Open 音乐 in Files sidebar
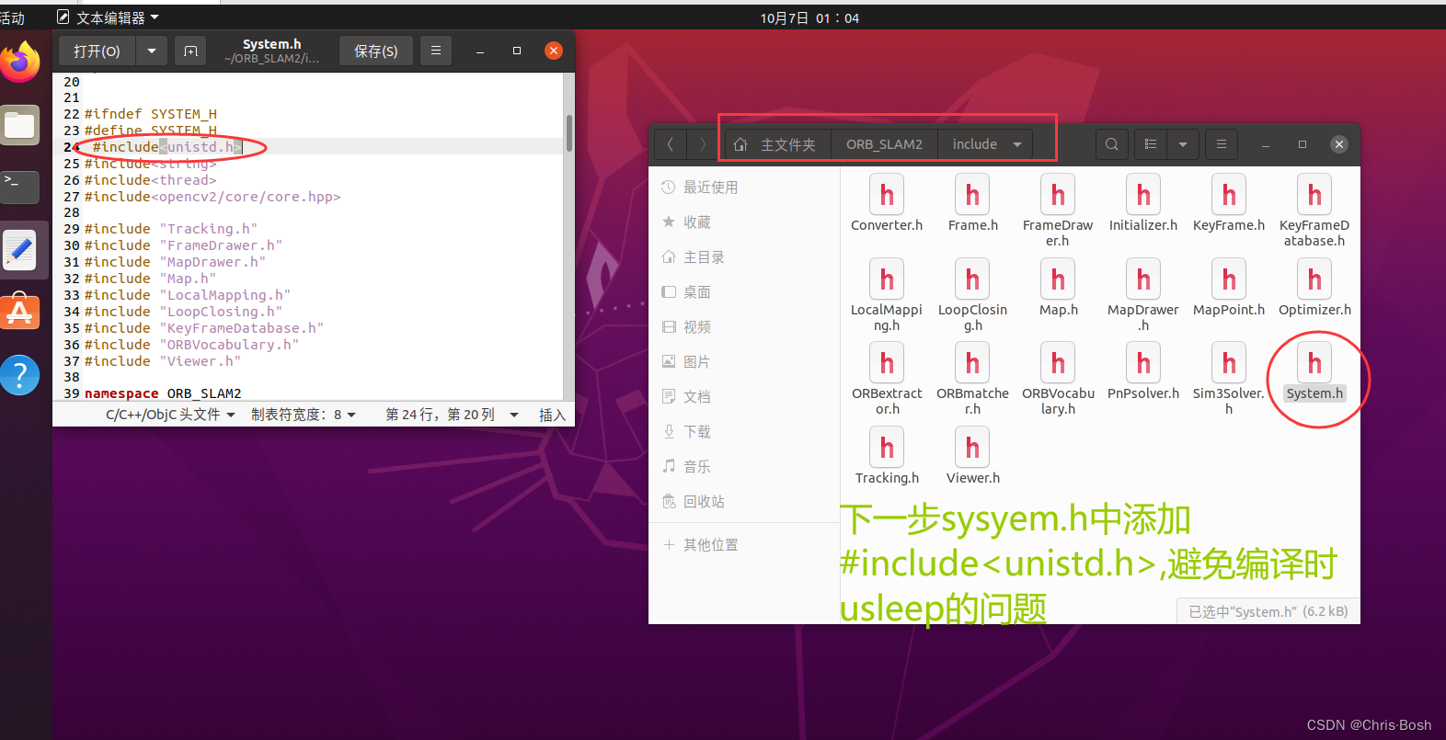The image size is (1446, 740). click(744, 467)
